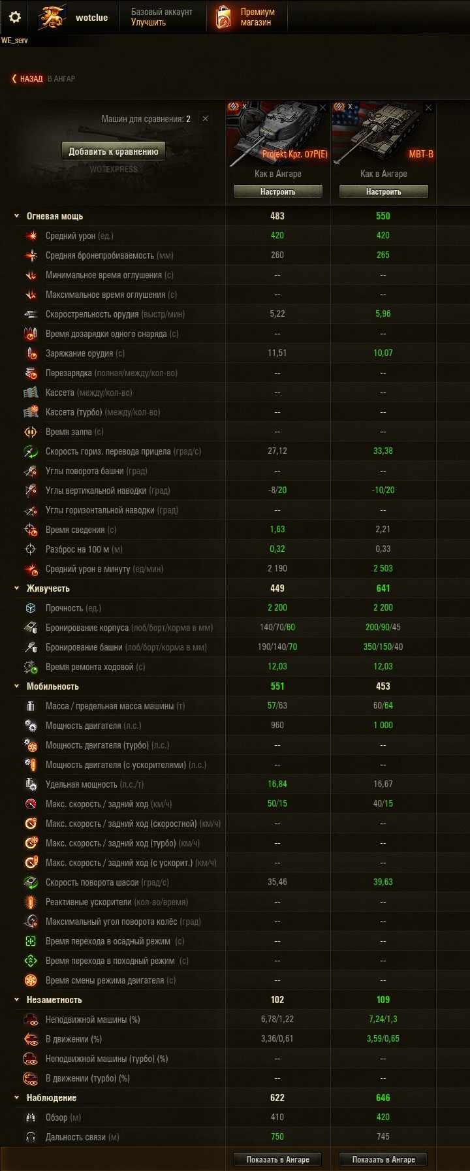Open the Премиум магазин tab
The height and width of the screenshot is (1171, 470).
(248, 17)
